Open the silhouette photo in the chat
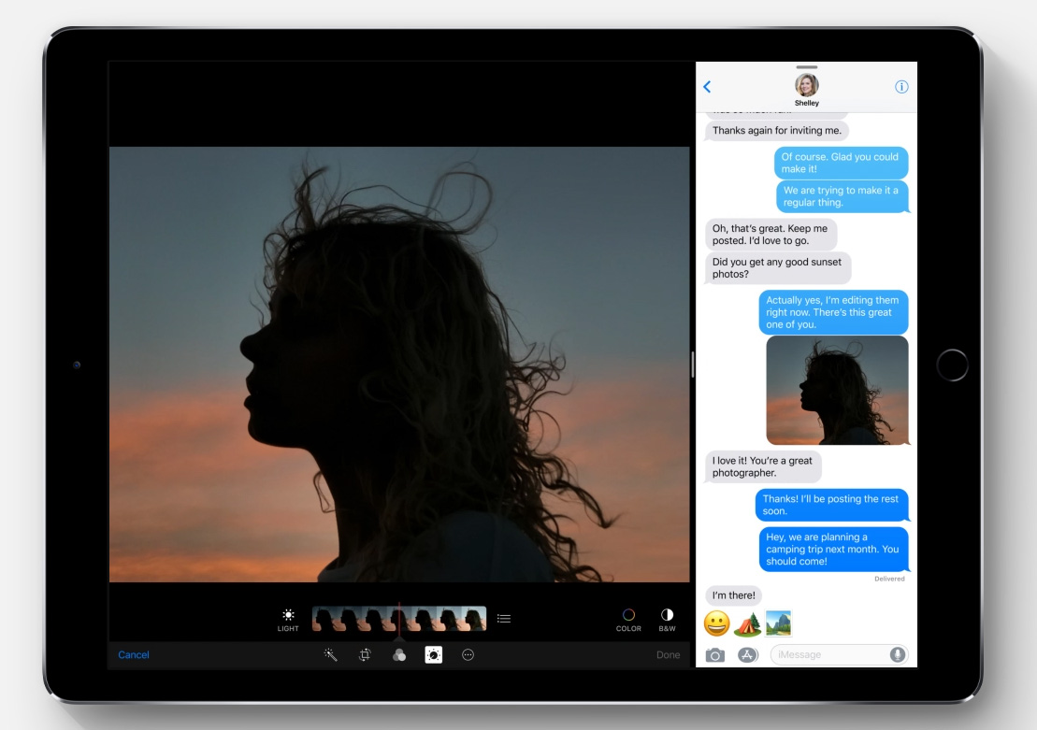 point(837,390)
